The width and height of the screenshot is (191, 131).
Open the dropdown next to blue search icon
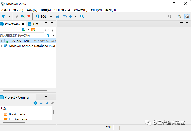tap(87, 16)
